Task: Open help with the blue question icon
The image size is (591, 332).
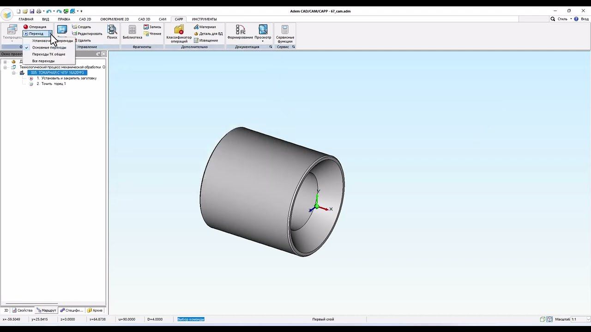Action: pyautogui.click(x=577, y=19)
